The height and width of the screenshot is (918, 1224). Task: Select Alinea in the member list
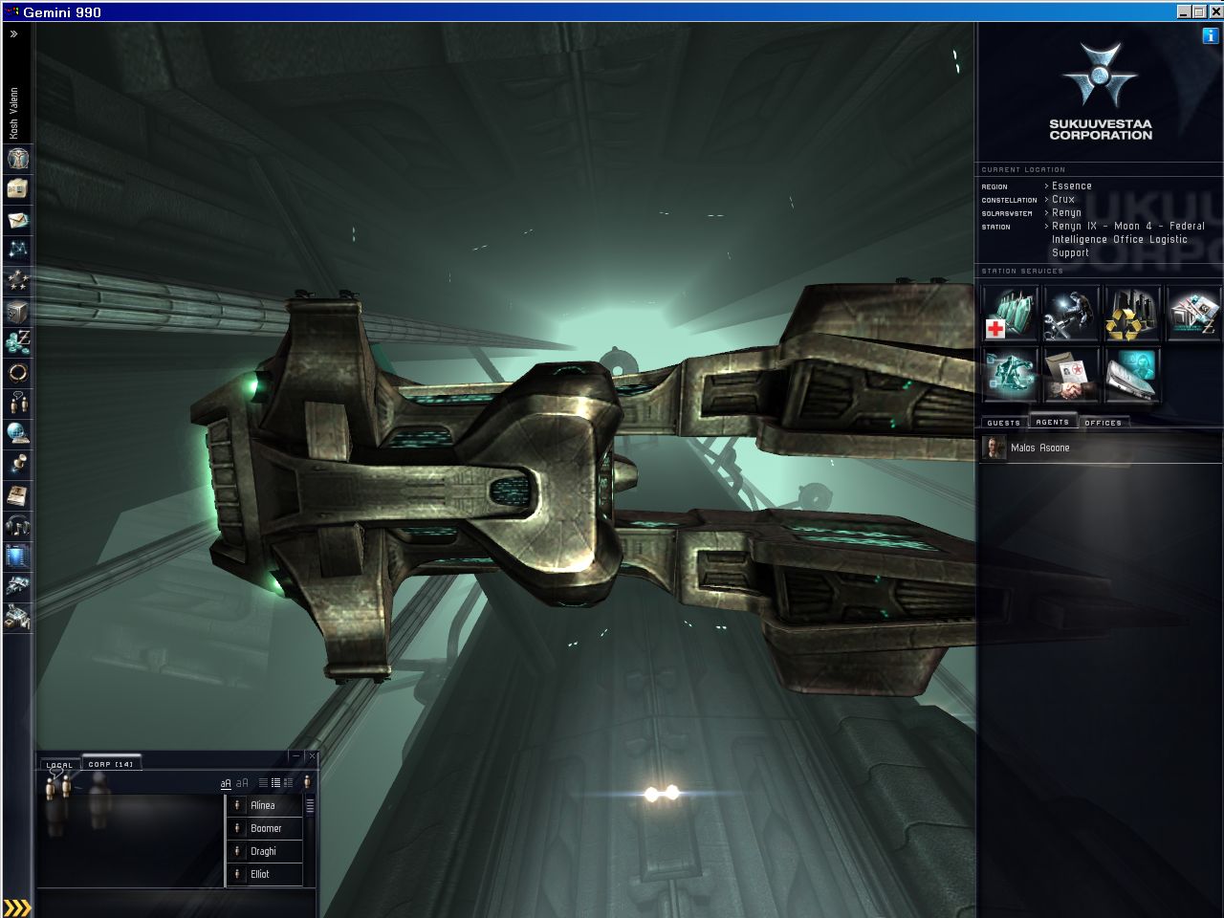265,805
